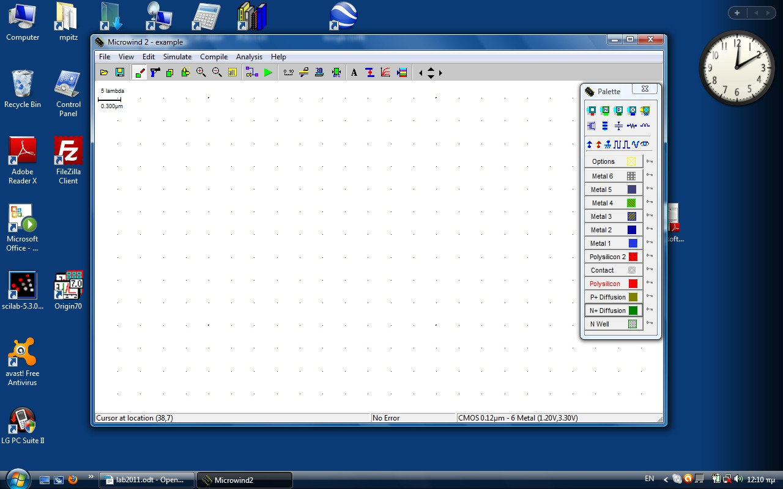Toggle protection key next to Metal 1
The height and width of the screenshot is (489, 783).
[x=650, y=242]
